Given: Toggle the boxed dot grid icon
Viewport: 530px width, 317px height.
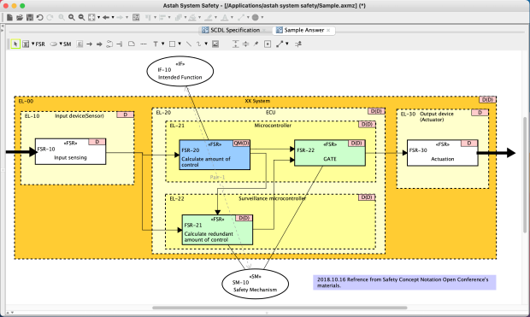Looking at the screenshot, I should pos(268,44).
